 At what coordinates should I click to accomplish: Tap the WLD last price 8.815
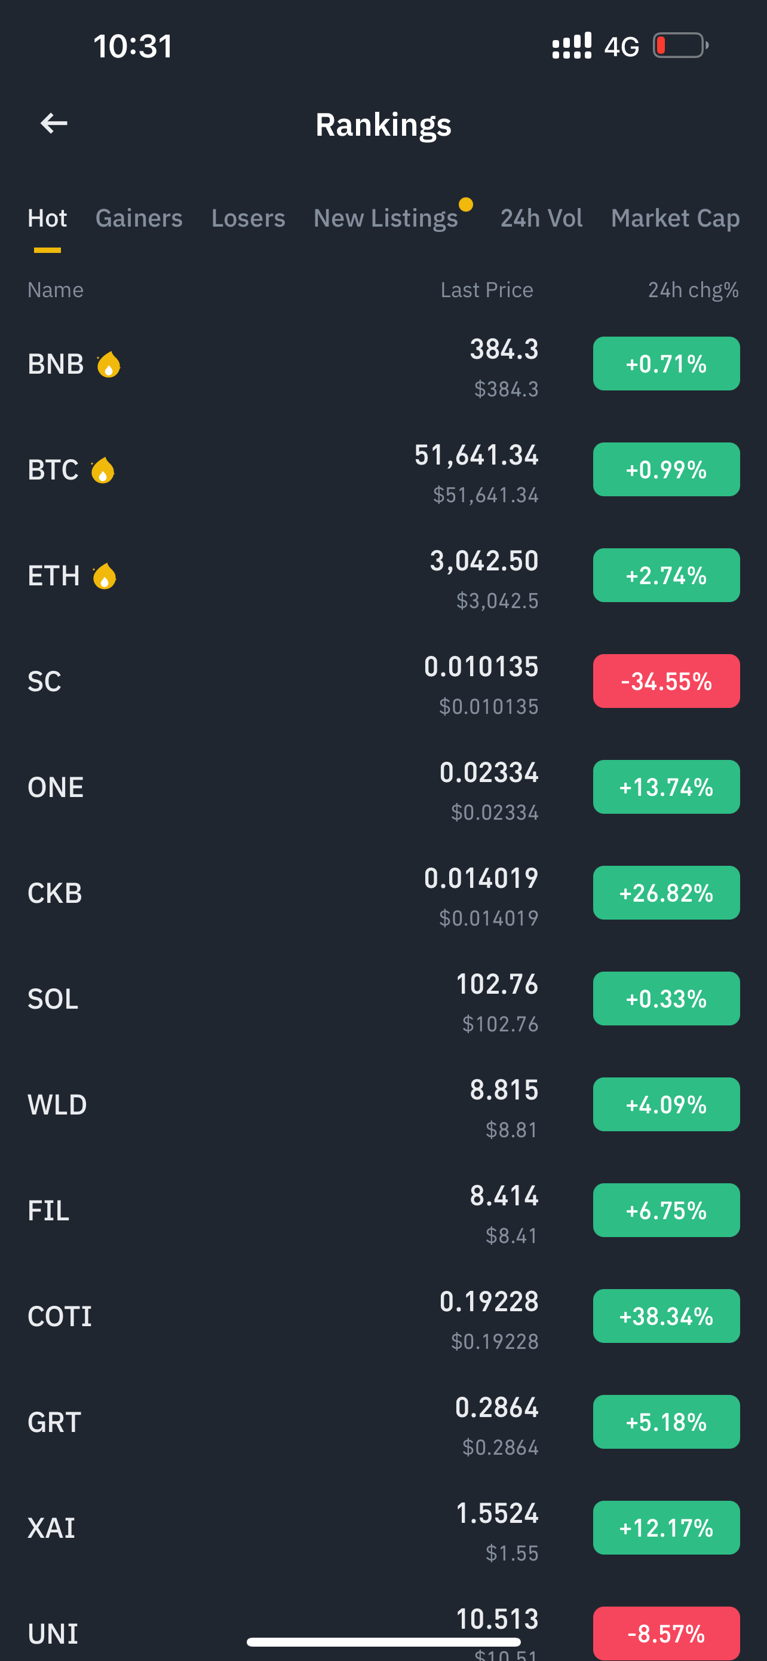pos(504,1090)
